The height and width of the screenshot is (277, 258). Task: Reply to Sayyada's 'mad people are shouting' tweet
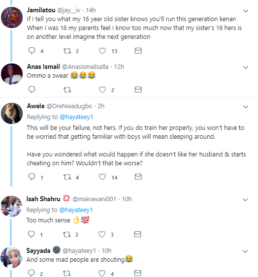[32, 273]
